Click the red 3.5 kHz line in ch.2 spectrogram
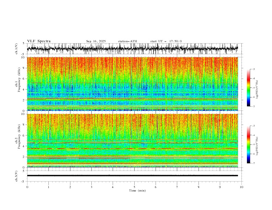 133,149
